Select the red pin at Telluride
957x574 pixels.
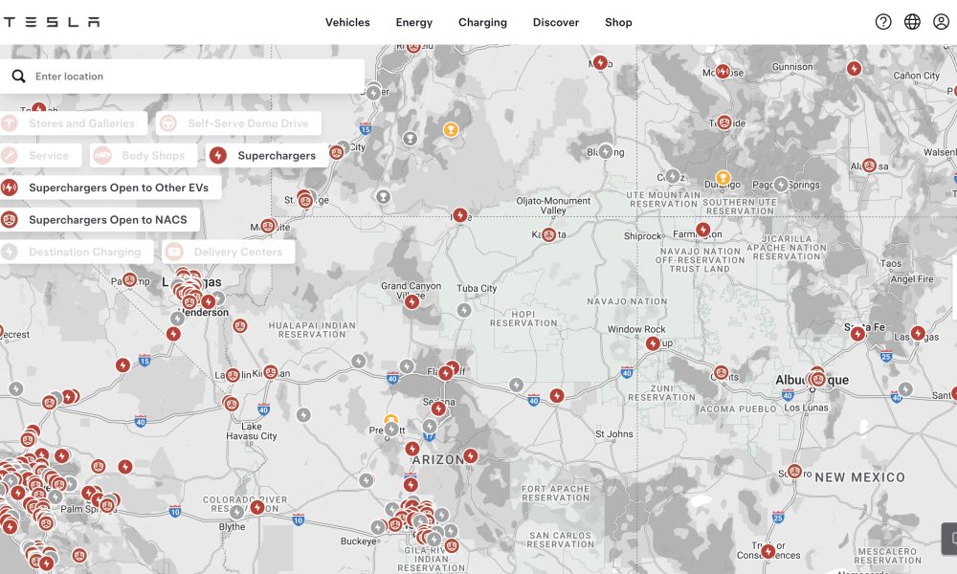pos(724,122)
